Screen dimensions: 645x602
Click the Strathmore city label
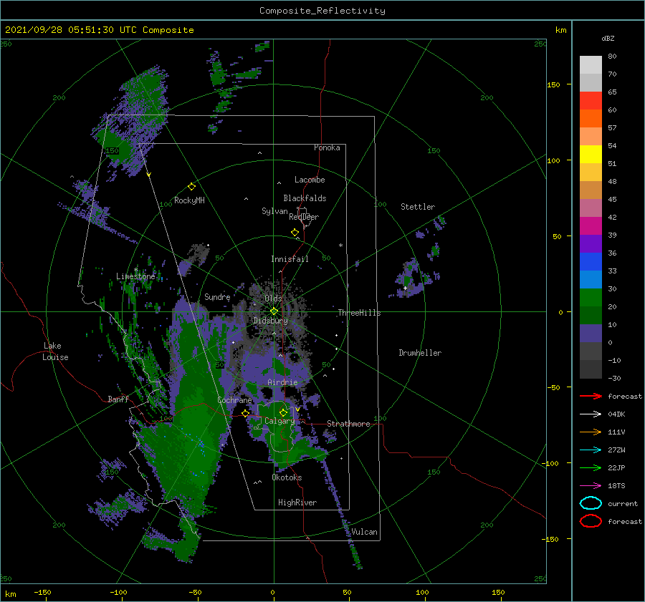[348, 424]
